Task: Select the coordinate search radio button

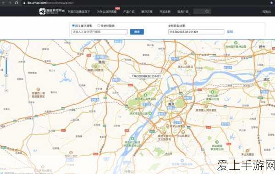Action: tap(99, 26)
